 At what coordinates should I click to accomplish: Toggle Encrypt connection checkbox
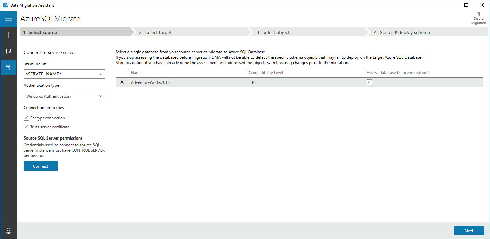coord(26,118)
